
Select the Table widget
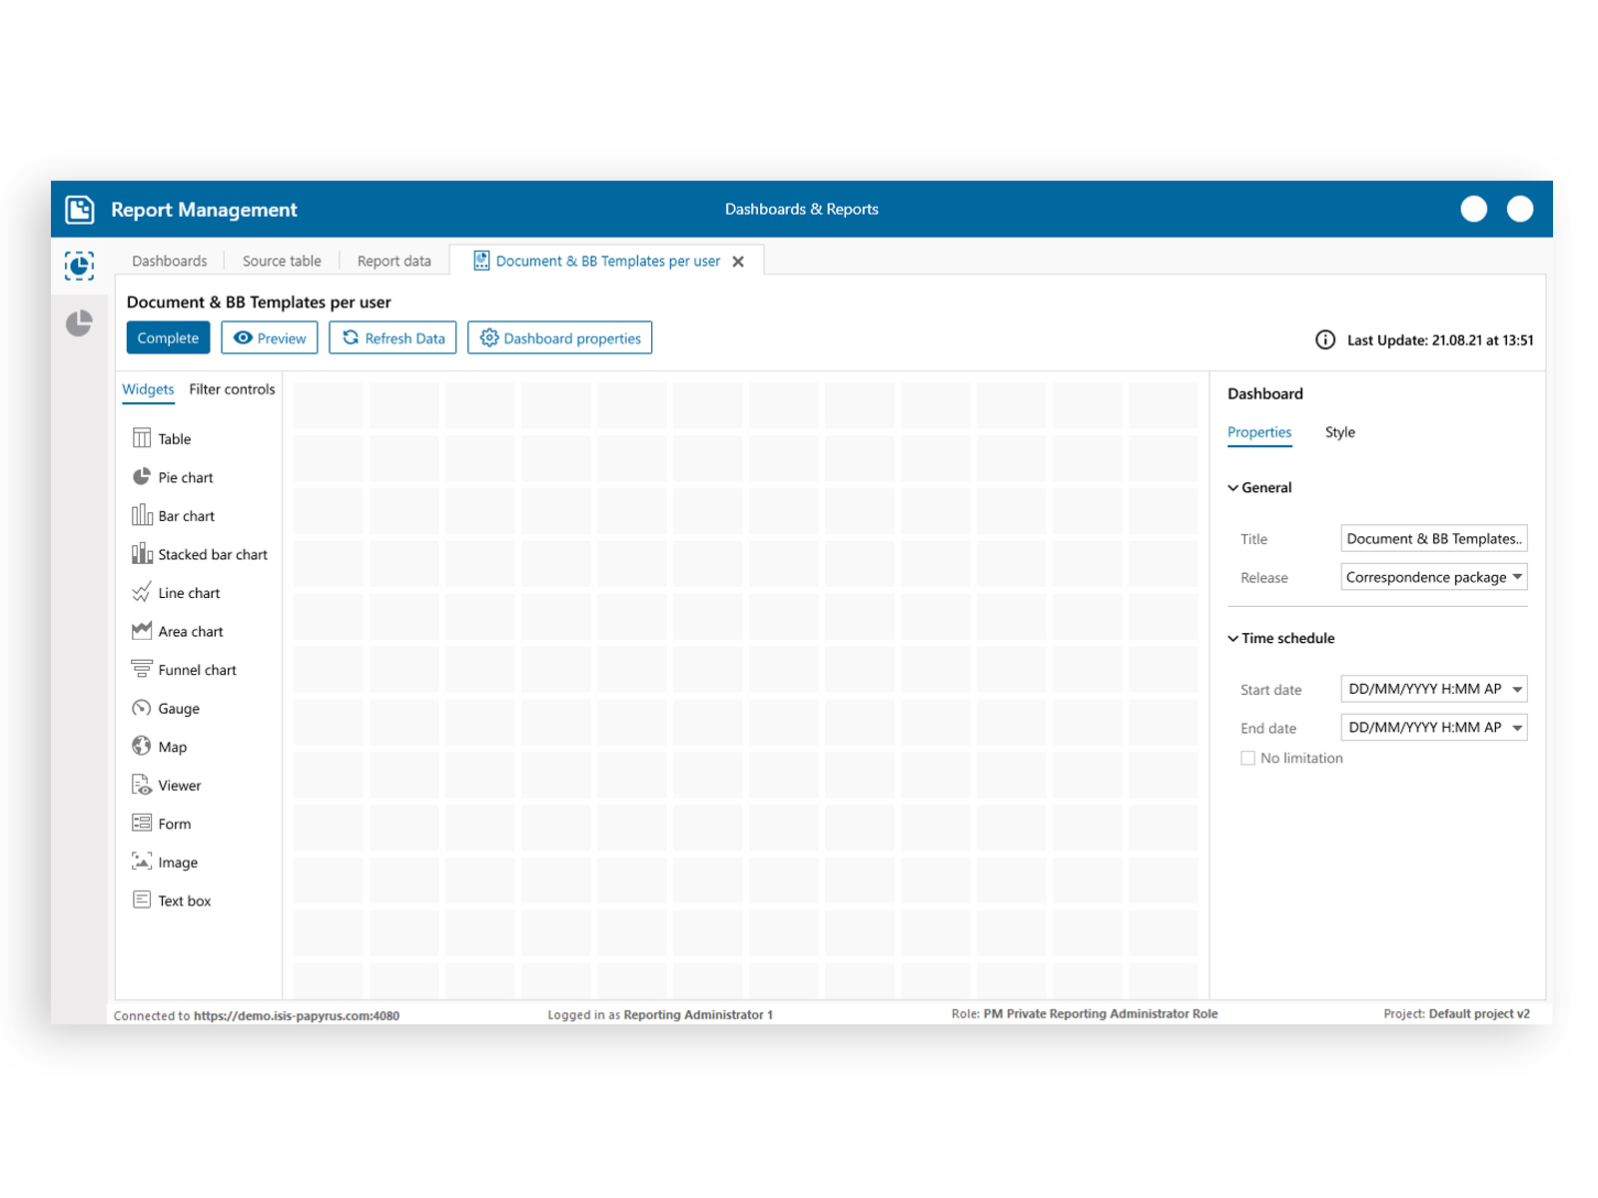point(174,438)
